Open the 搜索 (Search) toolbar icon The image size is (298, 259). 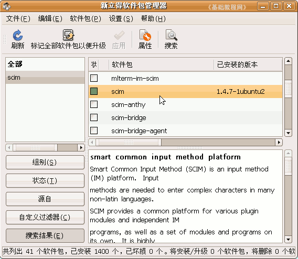[171, 35]
